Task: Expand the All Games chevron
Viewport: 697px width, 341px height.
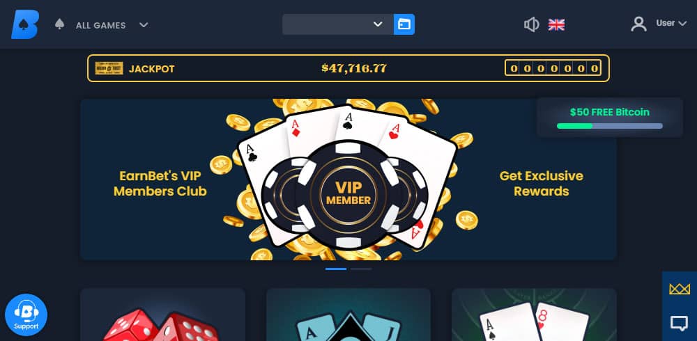Action: [144, 25]
